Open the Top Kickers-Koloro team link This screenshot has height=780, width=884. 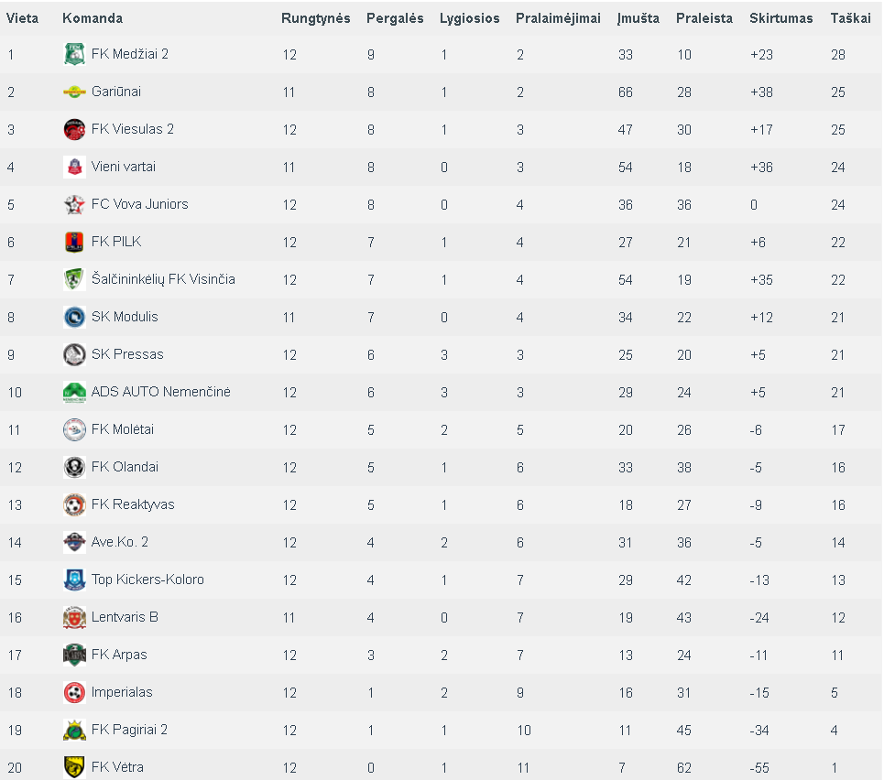tap(147, 580)
